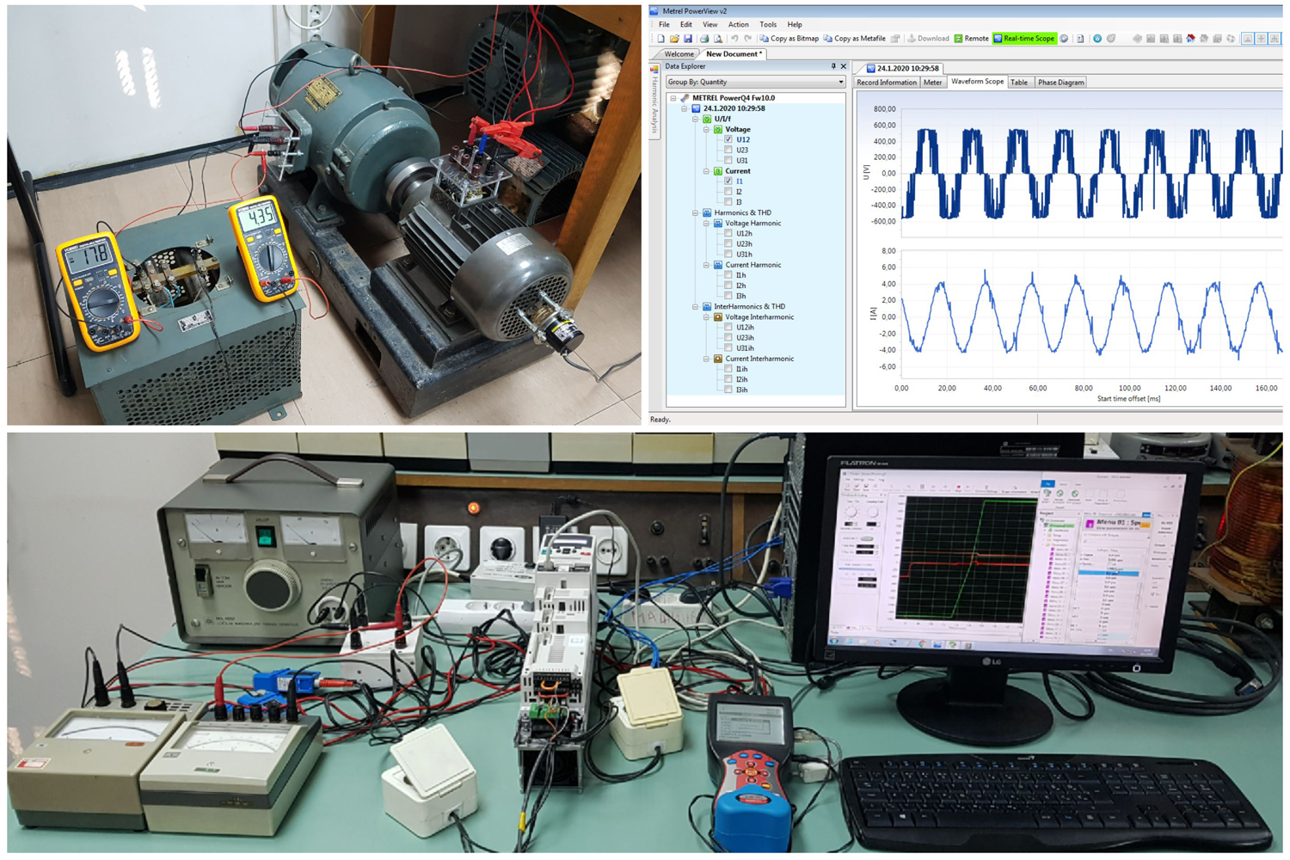
Task: Collapse the Current Interharmonic node
Action: click(x=707, y=359)
